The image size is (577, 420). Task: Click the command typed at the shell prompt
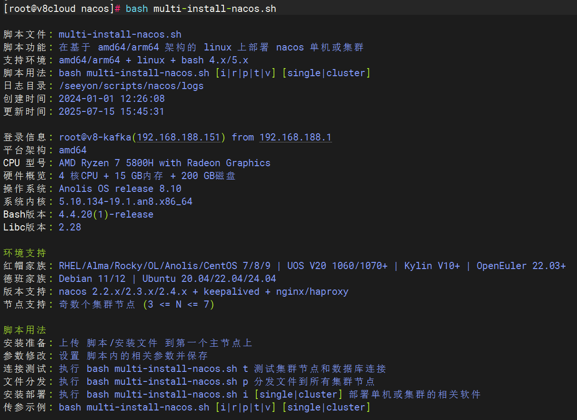tap(201, 9)
